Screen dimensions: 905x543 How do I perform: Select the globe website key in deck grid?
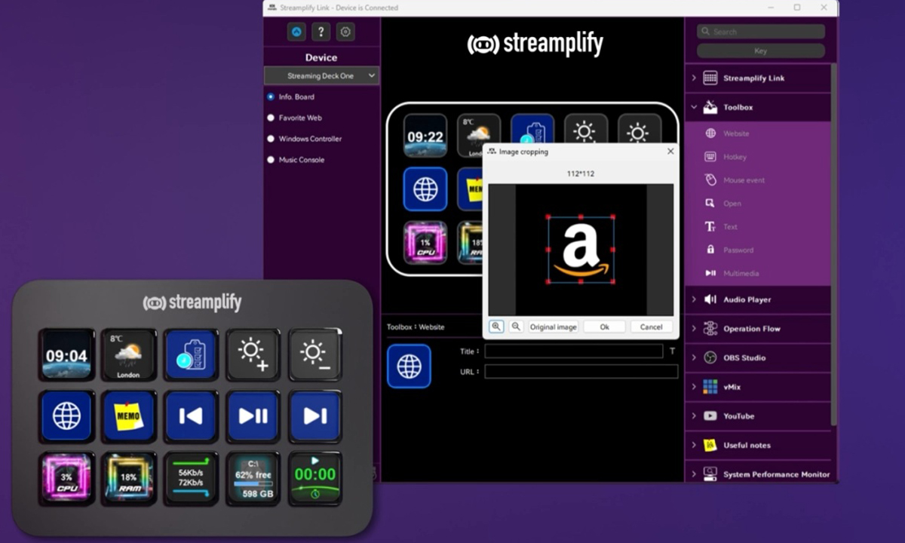425,189
